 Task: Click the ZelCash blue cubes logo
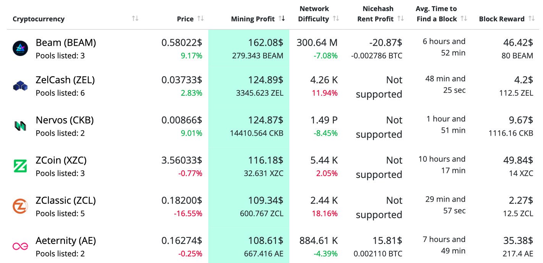[x=20, y=86]
